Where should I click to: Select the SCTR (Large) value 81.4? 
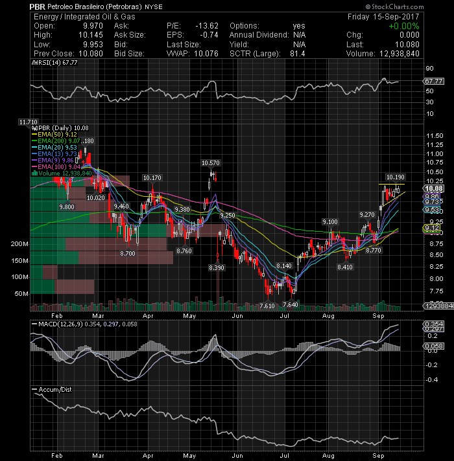pyautogui.click(x=297, y=54)
